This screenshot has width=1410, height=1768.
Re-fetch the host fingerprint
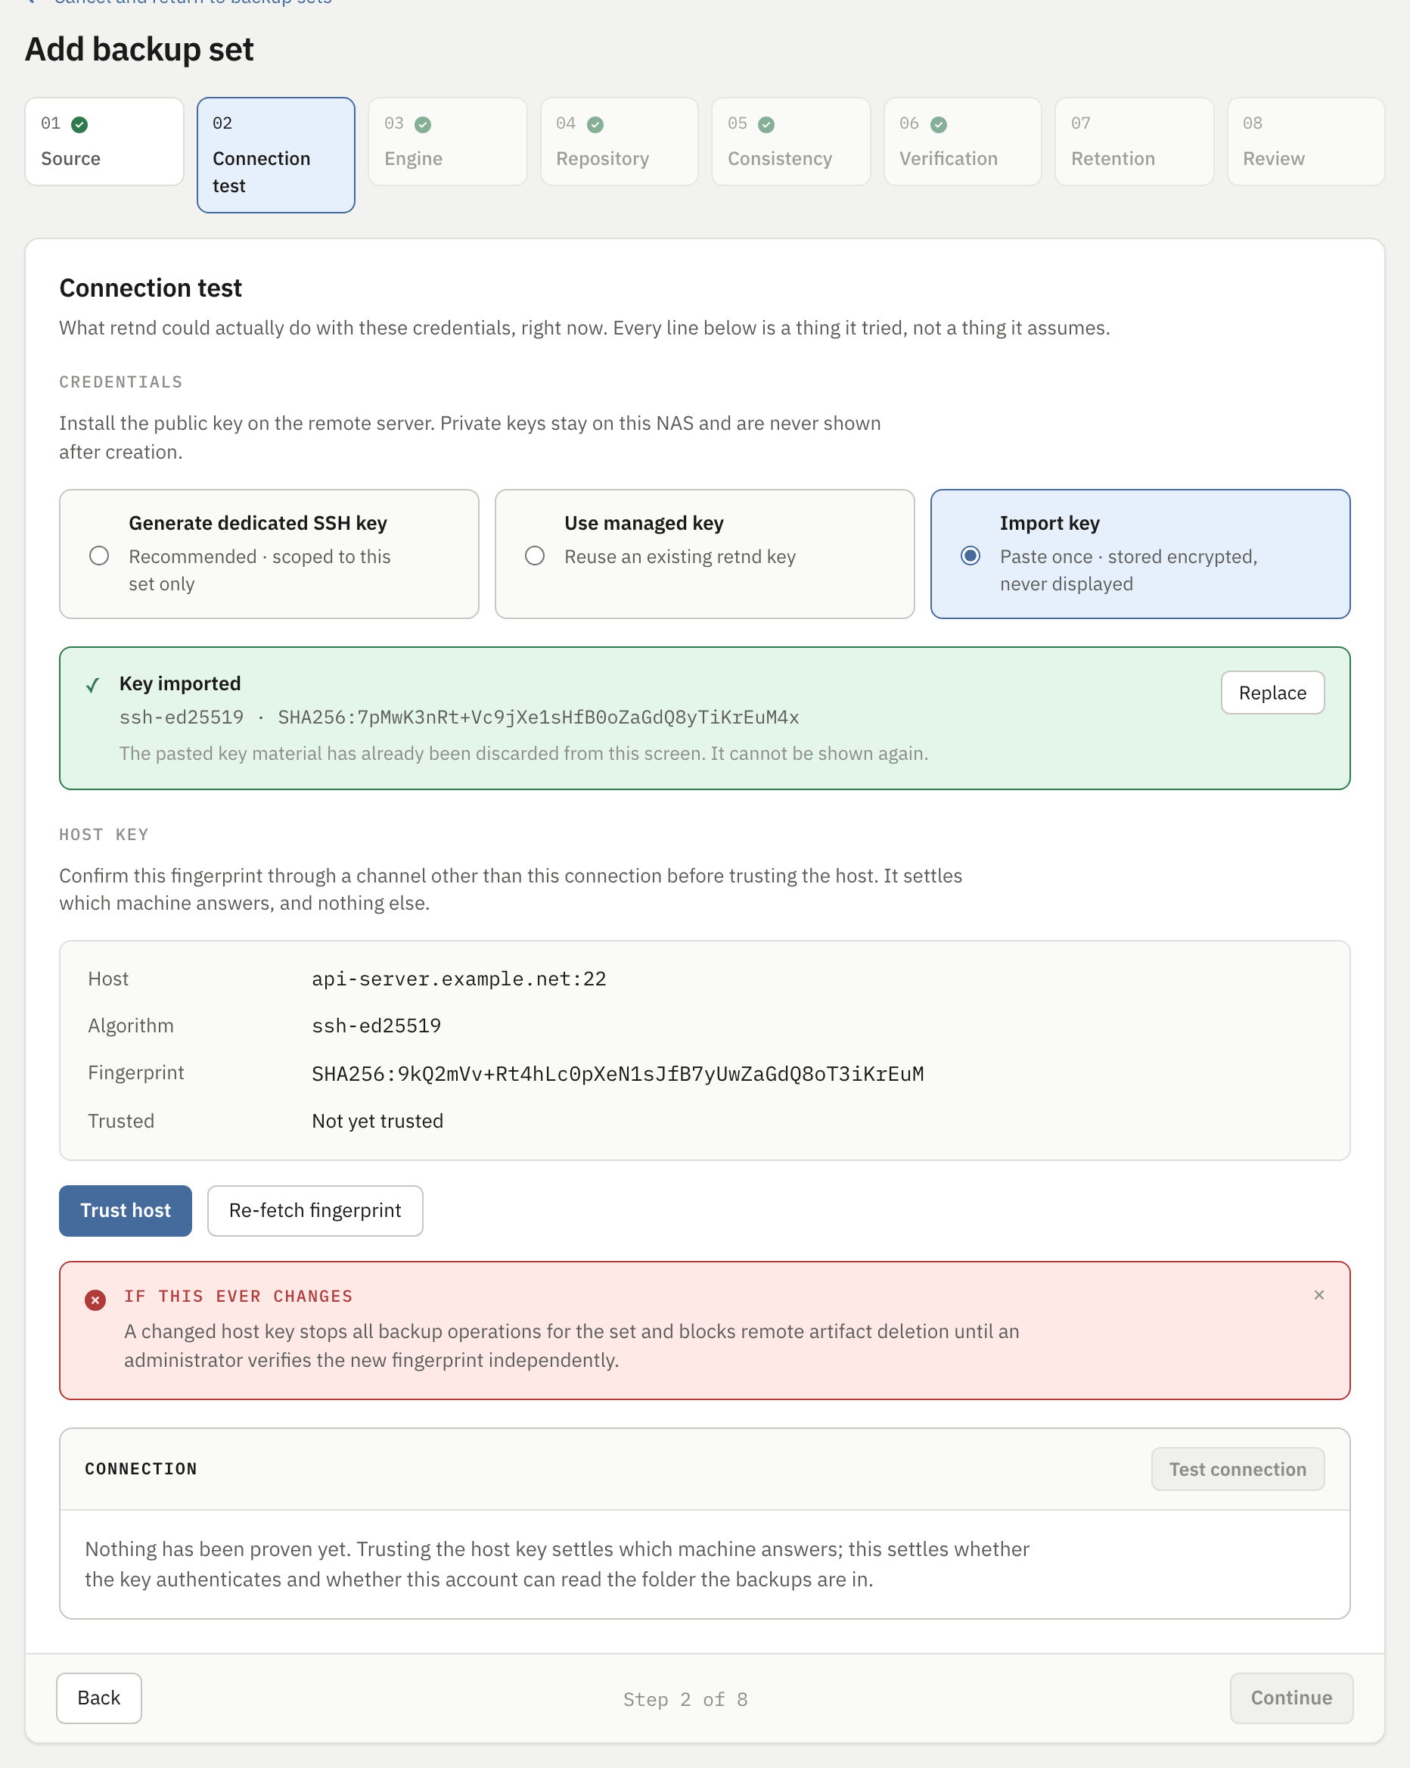click(315, 1210)
